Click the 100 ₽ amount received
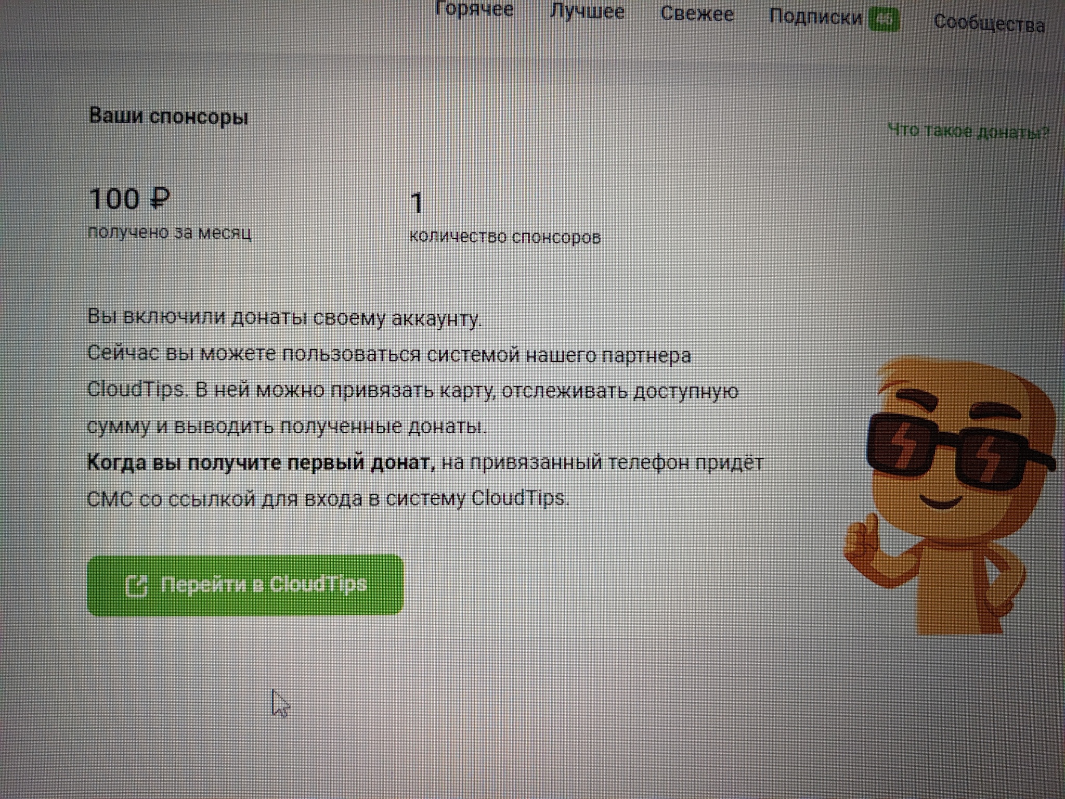Viewport: 1065px width, 799px height. click(129, 199)
